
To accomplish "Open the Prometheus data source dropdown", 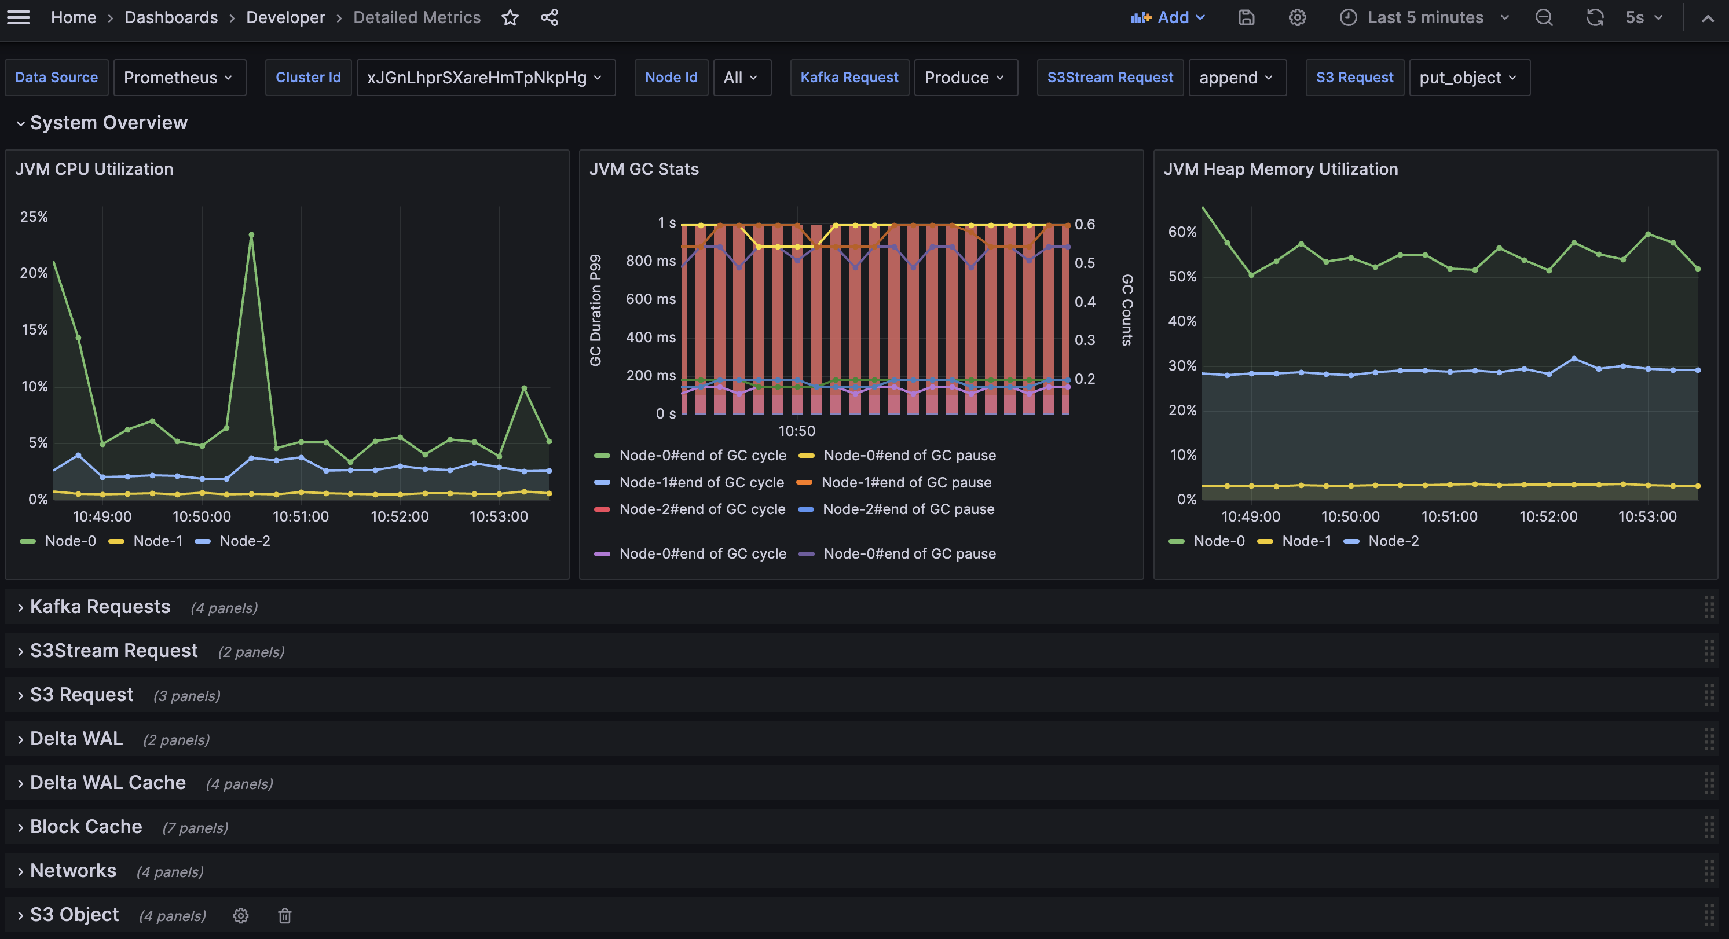I will point(179,78).
